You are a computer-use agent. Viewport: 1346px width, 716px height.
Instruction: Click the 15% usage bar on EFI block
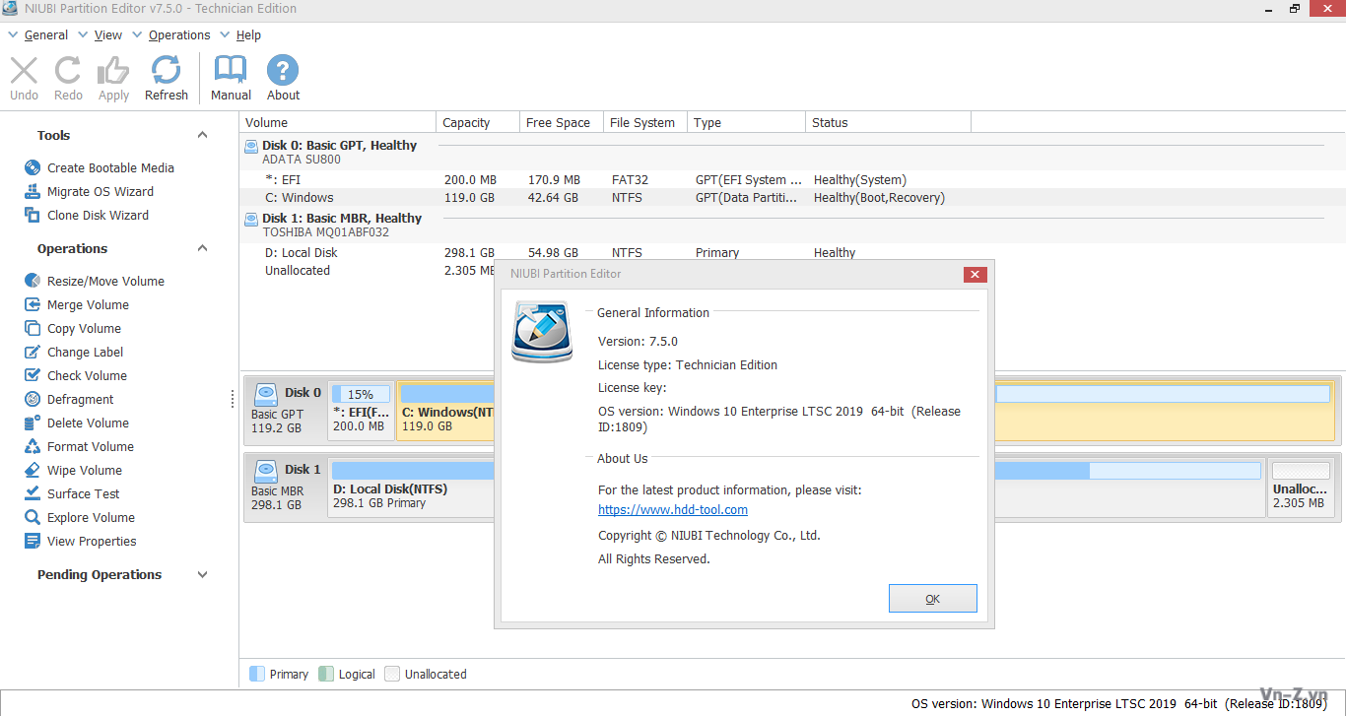tap(361, 394)
